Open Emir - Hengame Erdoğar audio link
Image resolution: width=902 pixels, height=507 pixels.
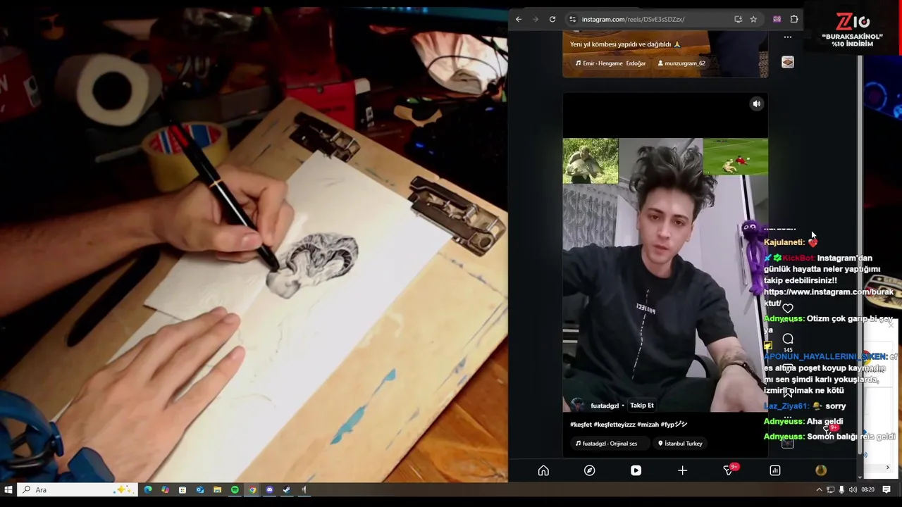[610, 63]
